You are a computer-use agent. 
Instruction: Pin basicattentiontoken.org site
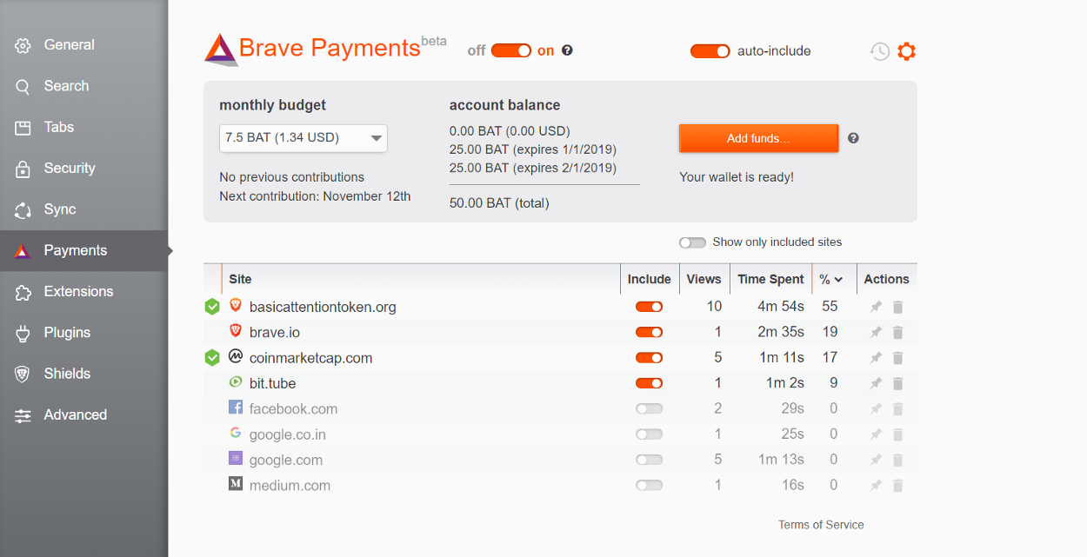pos(877,307)
